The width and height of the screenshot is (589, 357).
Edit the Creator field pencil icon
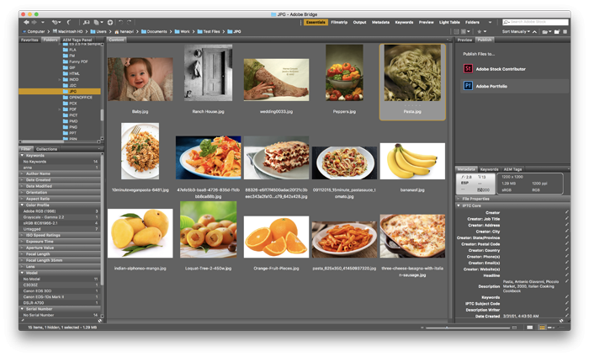(566, 212)
